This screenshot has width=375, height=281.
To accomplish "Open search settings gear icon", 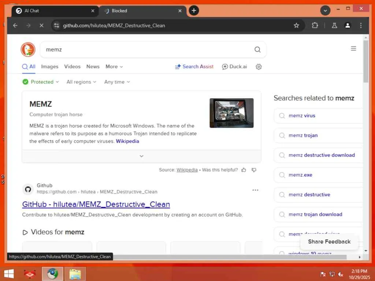I will coord(259,67).
